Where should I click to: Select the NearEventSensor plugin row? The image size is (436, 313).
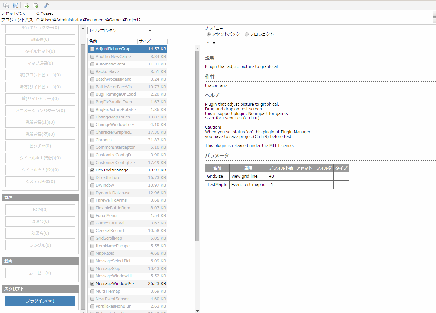[127, 299]
